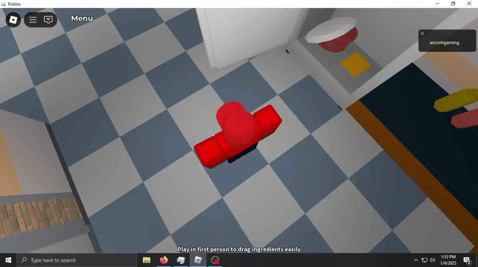
Task: Click the yellow cheese ingredient square
Action: pos(355,64)
